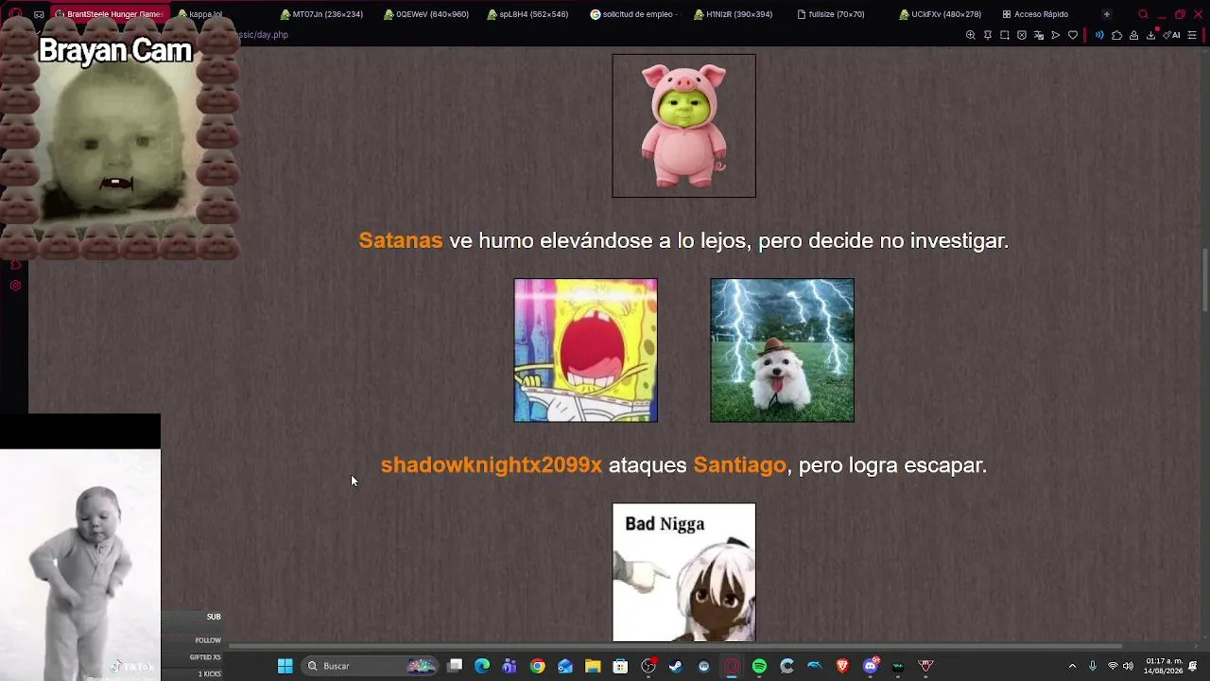The width and height of the screenshot is (1210, 681).
Task: Open the ad blocker shield icon
Action: click(x=1022, y=35)
